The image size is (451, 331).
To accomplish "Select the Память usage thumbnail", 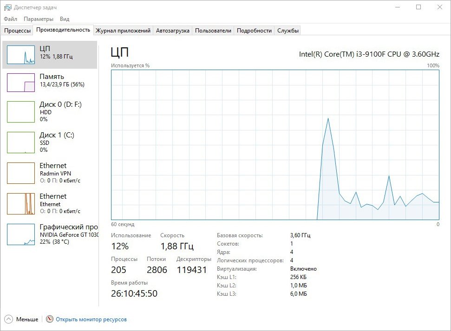I will point(21,83).
